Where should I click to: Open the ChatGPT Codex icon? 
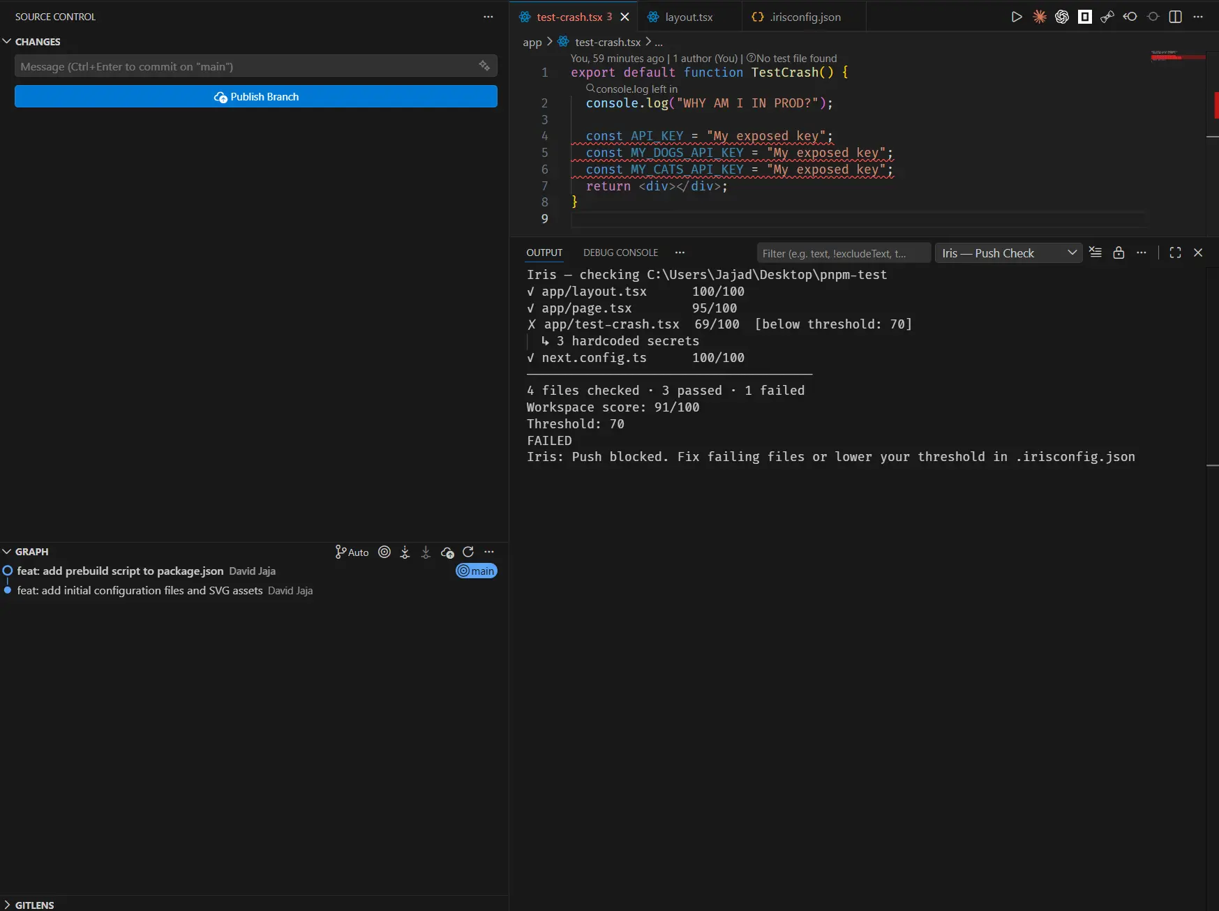click(1062, 17)
